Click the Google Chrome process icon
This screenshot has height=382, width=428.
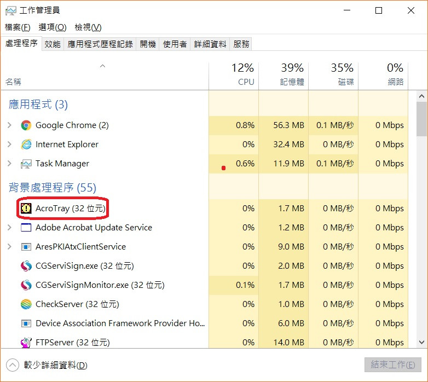click(26, 125)
